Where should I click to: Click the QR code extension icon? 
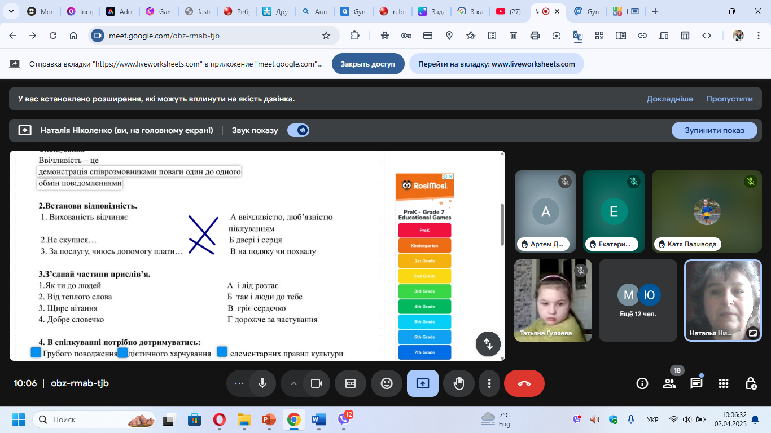(599, 36)
